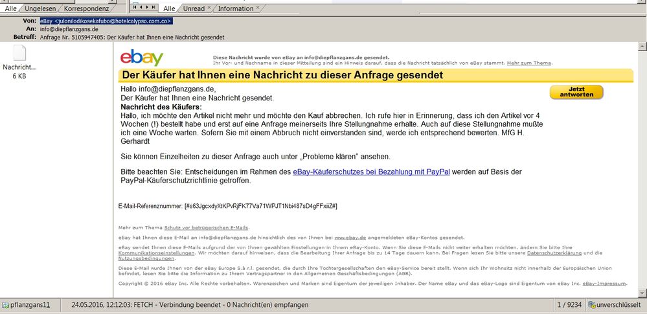Close the Unread tab with its x

point(209,8)
